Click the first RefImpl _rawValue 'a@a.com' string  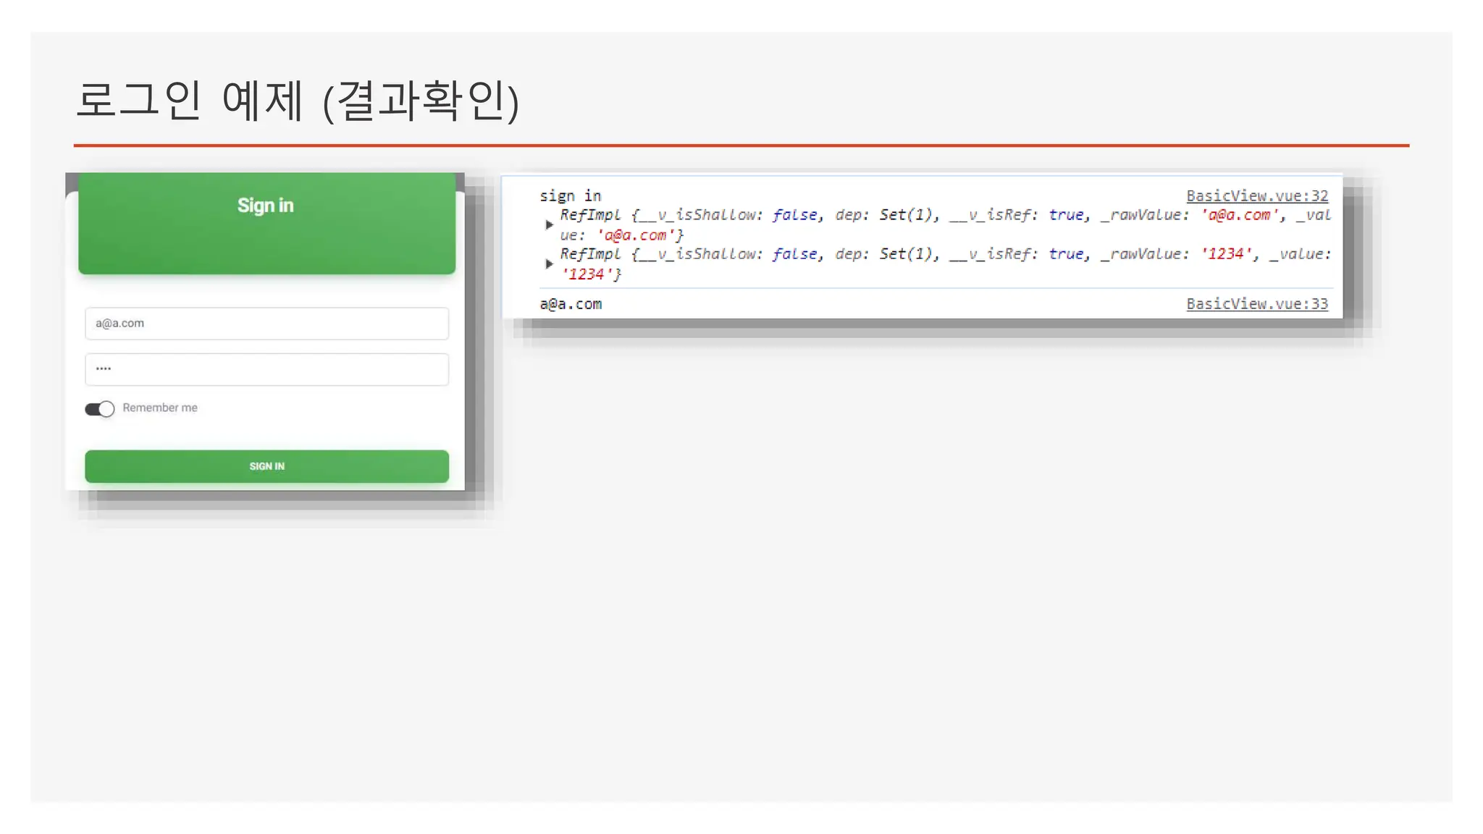click(1238, 215)
